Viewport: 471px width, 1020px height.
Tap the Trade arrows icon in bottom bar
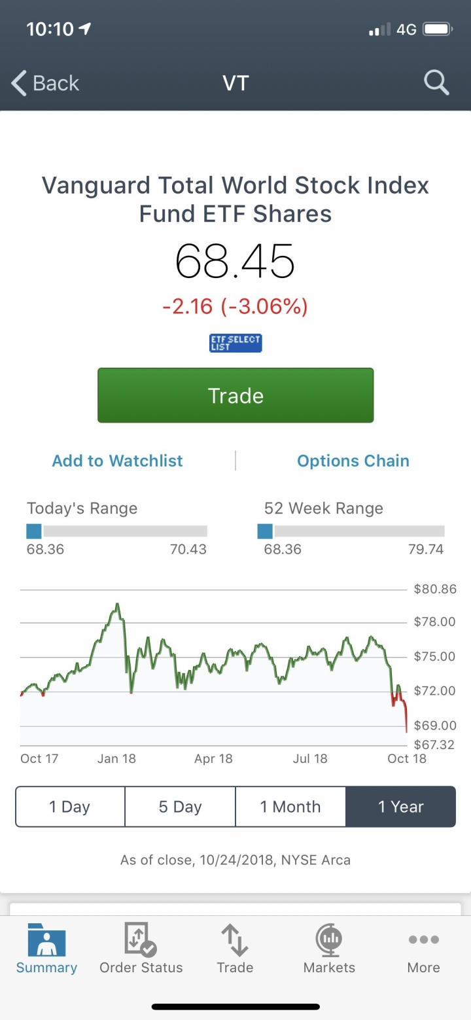coord(235,940)
